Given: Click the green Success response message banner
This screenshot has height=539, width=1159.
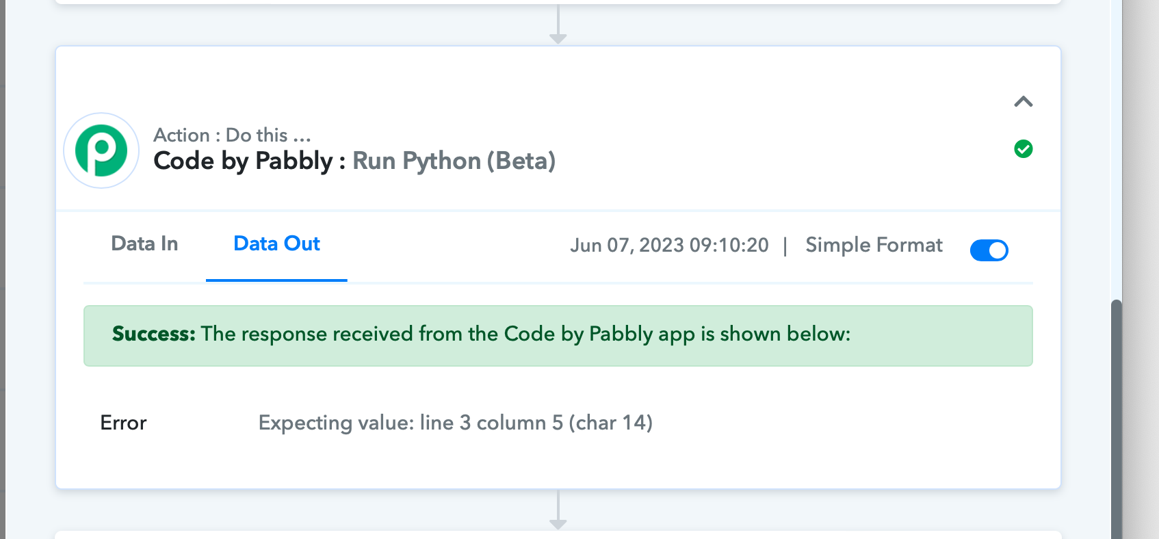Looking at the screenshot, I should coord(558,336).
